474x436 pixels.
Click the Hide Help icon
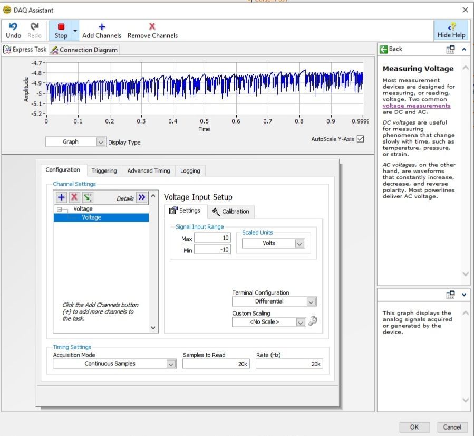(451, 27)
